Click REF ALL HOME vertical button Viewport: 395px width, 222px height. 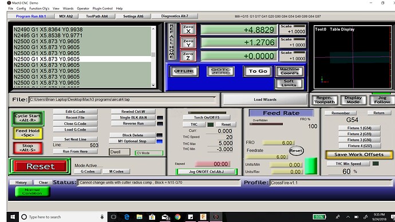pyautogui.click(x=172, y=41)
